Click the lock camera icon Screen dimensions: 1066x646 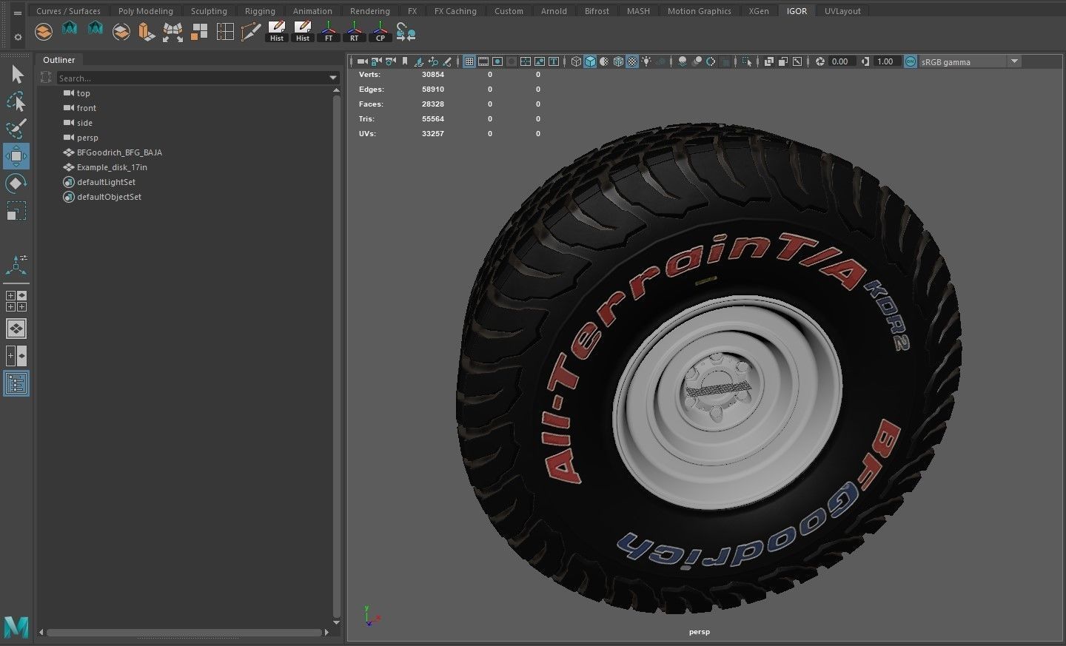click(375, 61)
